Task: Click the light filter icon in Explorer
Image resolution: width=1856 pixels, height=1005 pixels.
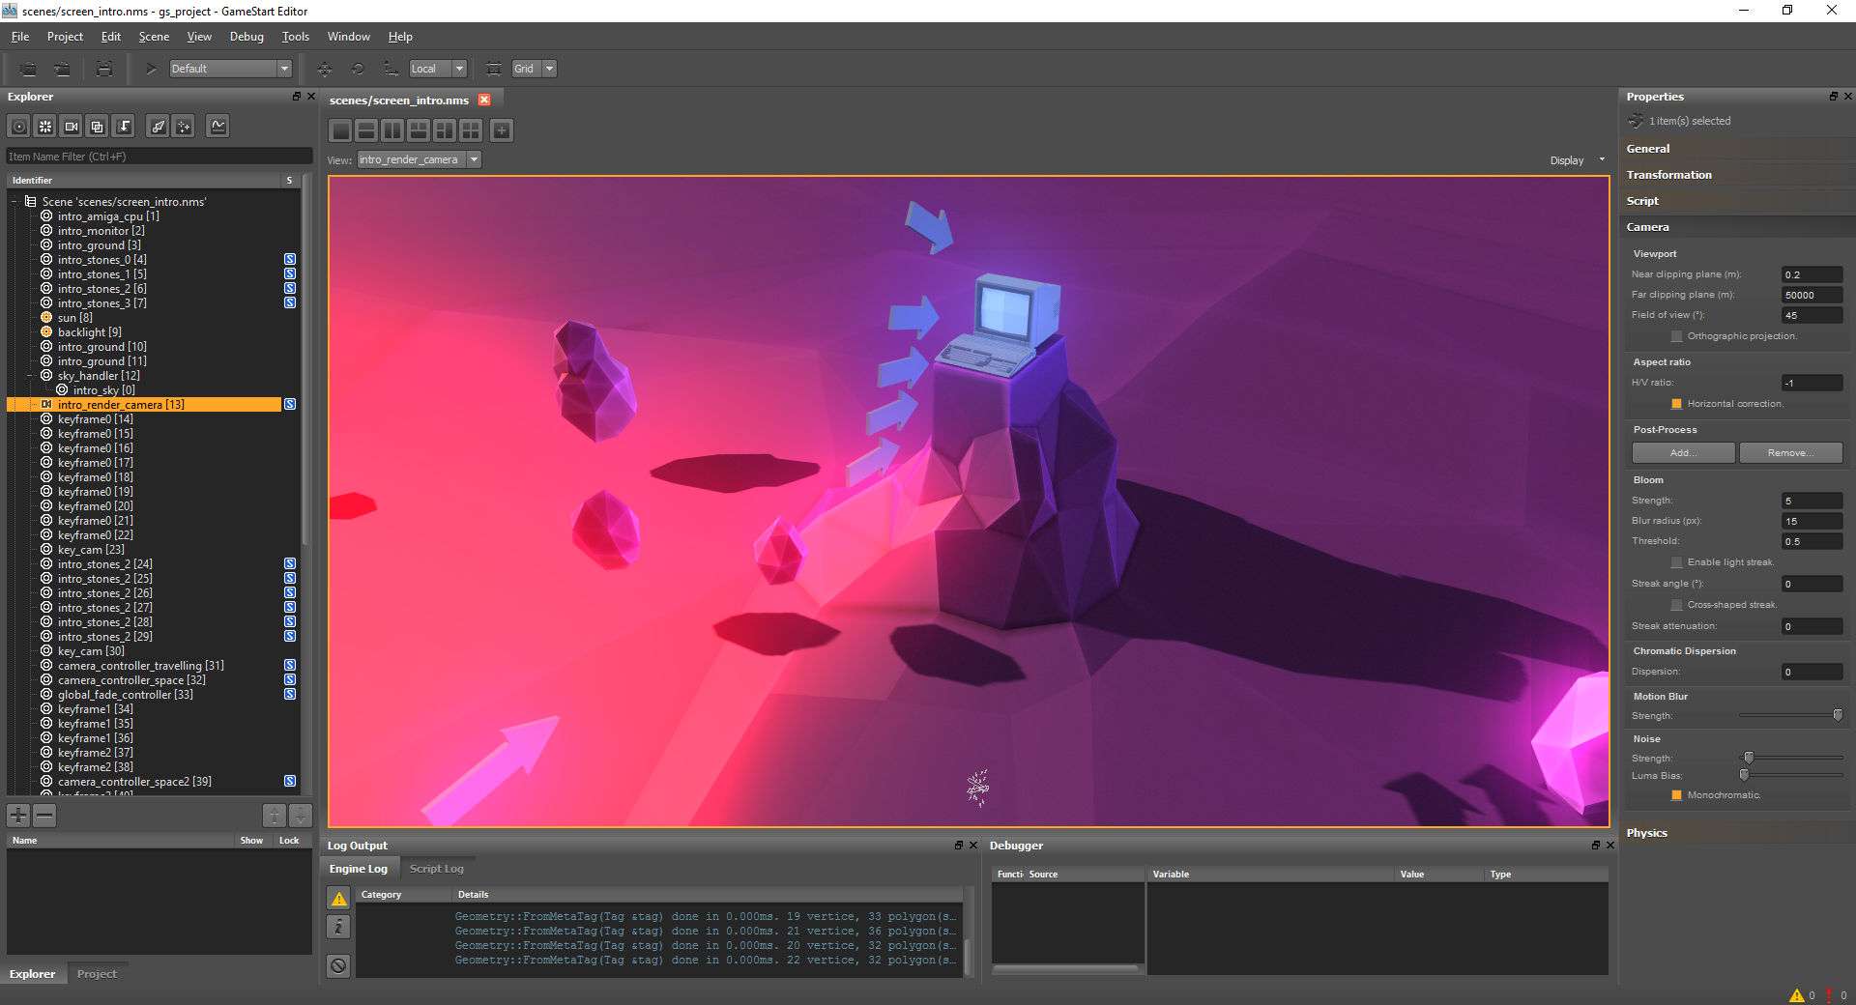Action: tap(45, 127)
